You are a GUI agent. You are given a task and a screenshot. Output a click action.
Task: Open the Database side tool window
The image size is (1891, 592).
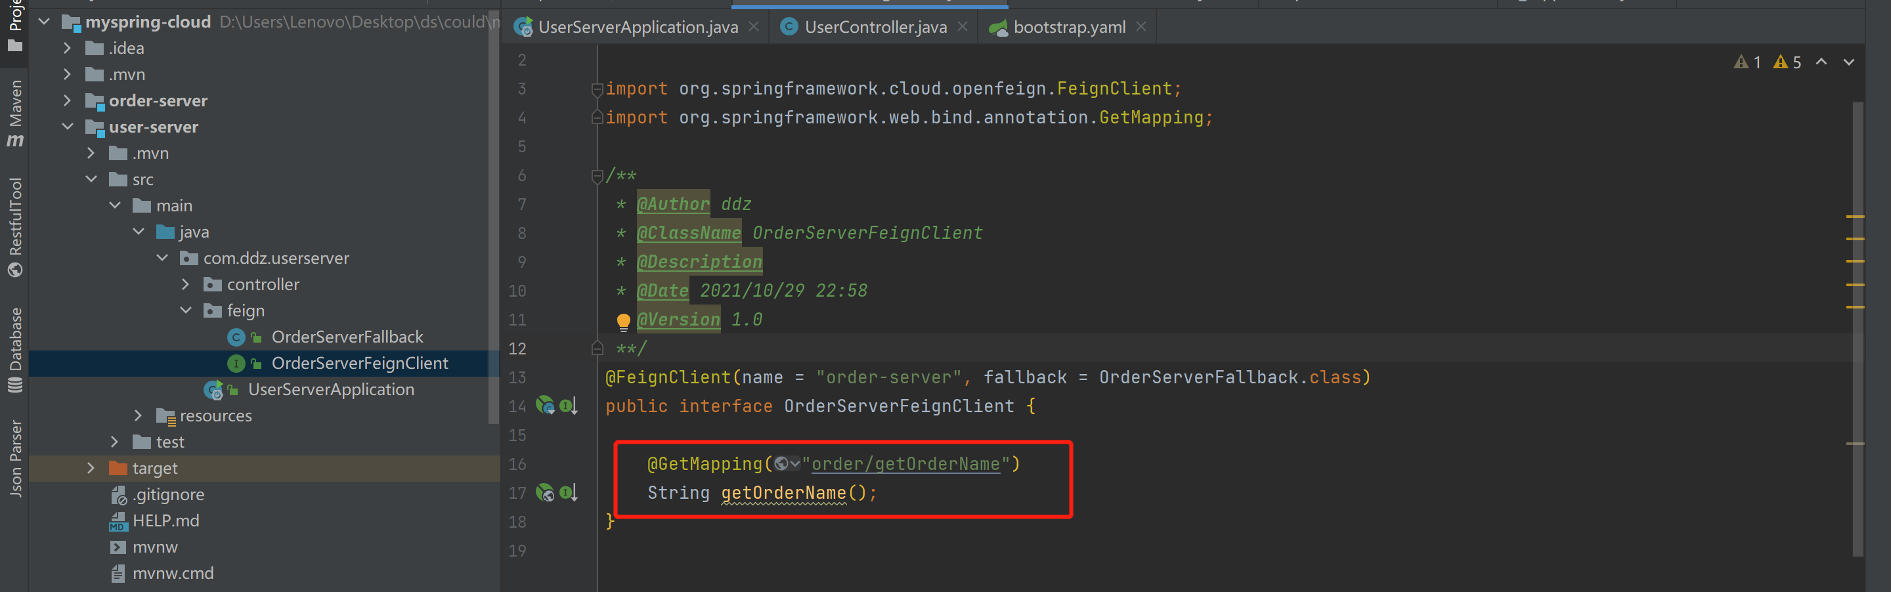[14, 350]
